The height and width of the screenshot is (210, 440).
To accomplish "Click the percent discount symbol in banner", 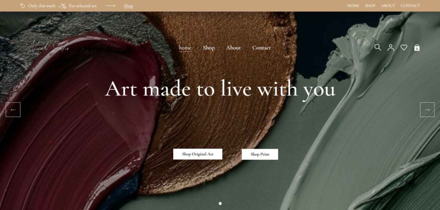I will pyautogui.click(x=62, y=6).
